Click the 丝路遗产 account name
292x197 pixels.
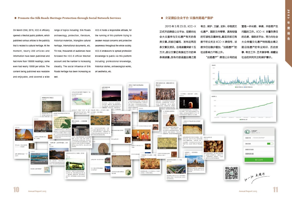click(x=254, y=131)
